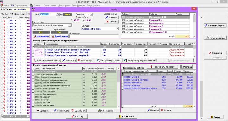Image resolution: width=228 pixels, height=121 pixels.
Task: Click the printer icon on Печать наряда
Action: pos(207,38)
